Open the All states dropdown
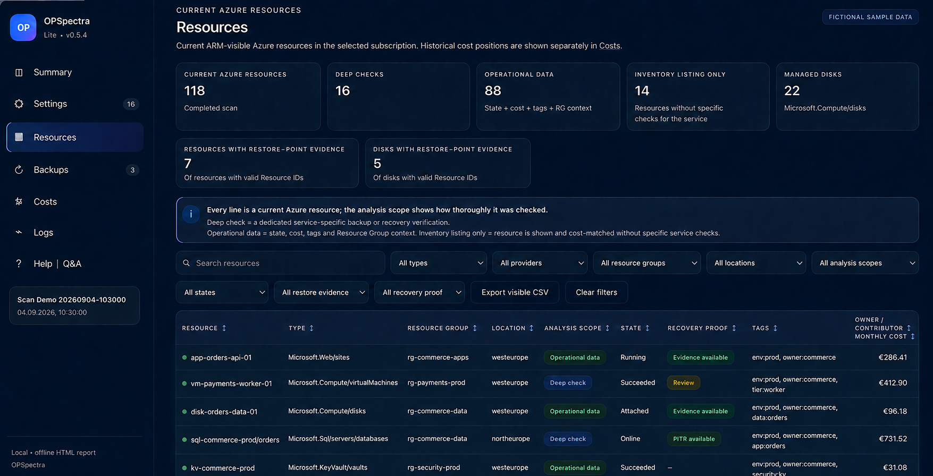This screenshot has width=933, height=476. point(222,292)
